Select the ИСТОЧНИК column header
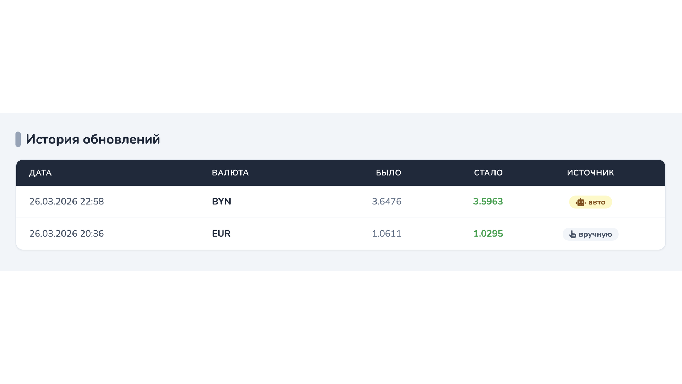Image resolution: width=682 pixels, height=384 pixels. pyautogui.click(x=590, y=173)
